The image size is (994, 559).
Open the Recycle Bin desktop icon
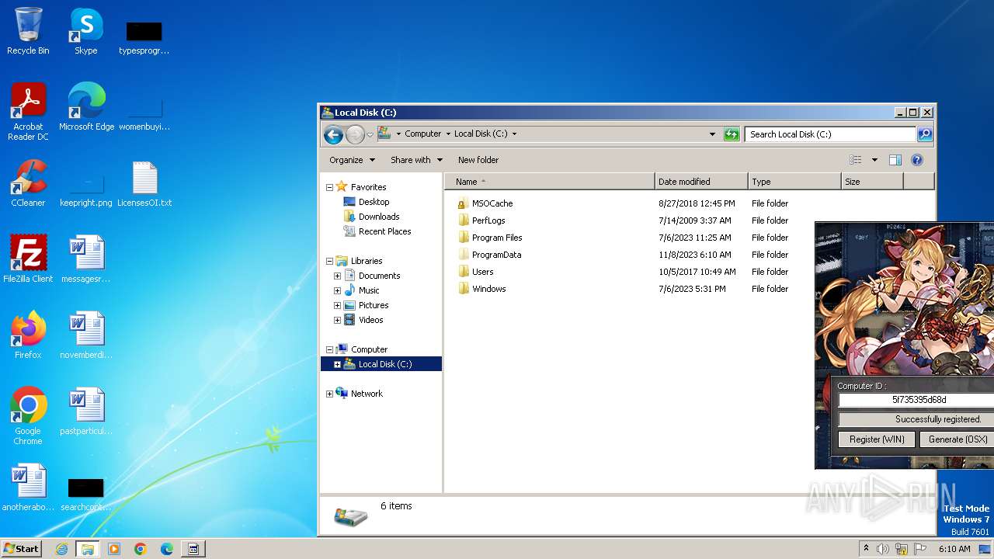point(28,31)
